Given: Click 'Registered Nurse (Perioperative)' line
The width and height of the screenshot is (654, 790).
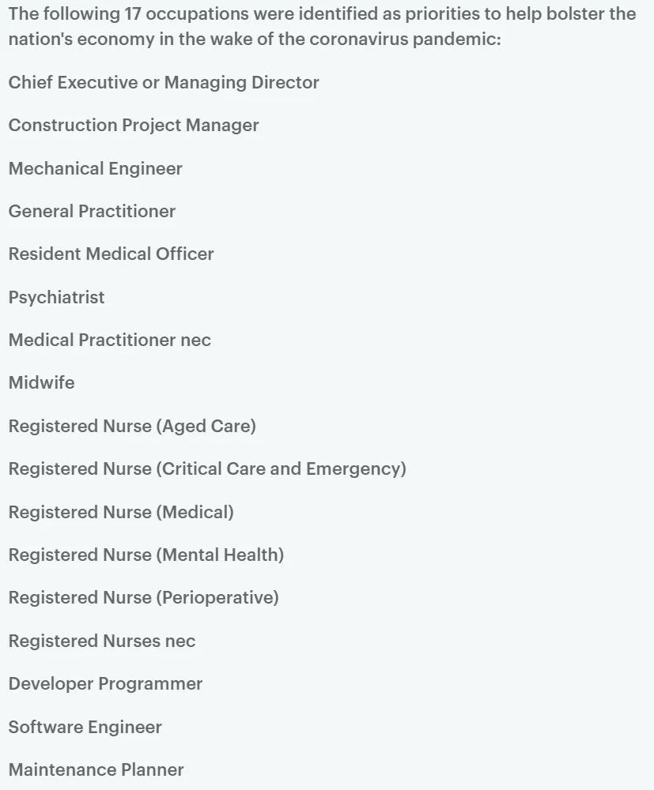Looking at the screenshot, I should click(x=144, y=598).
